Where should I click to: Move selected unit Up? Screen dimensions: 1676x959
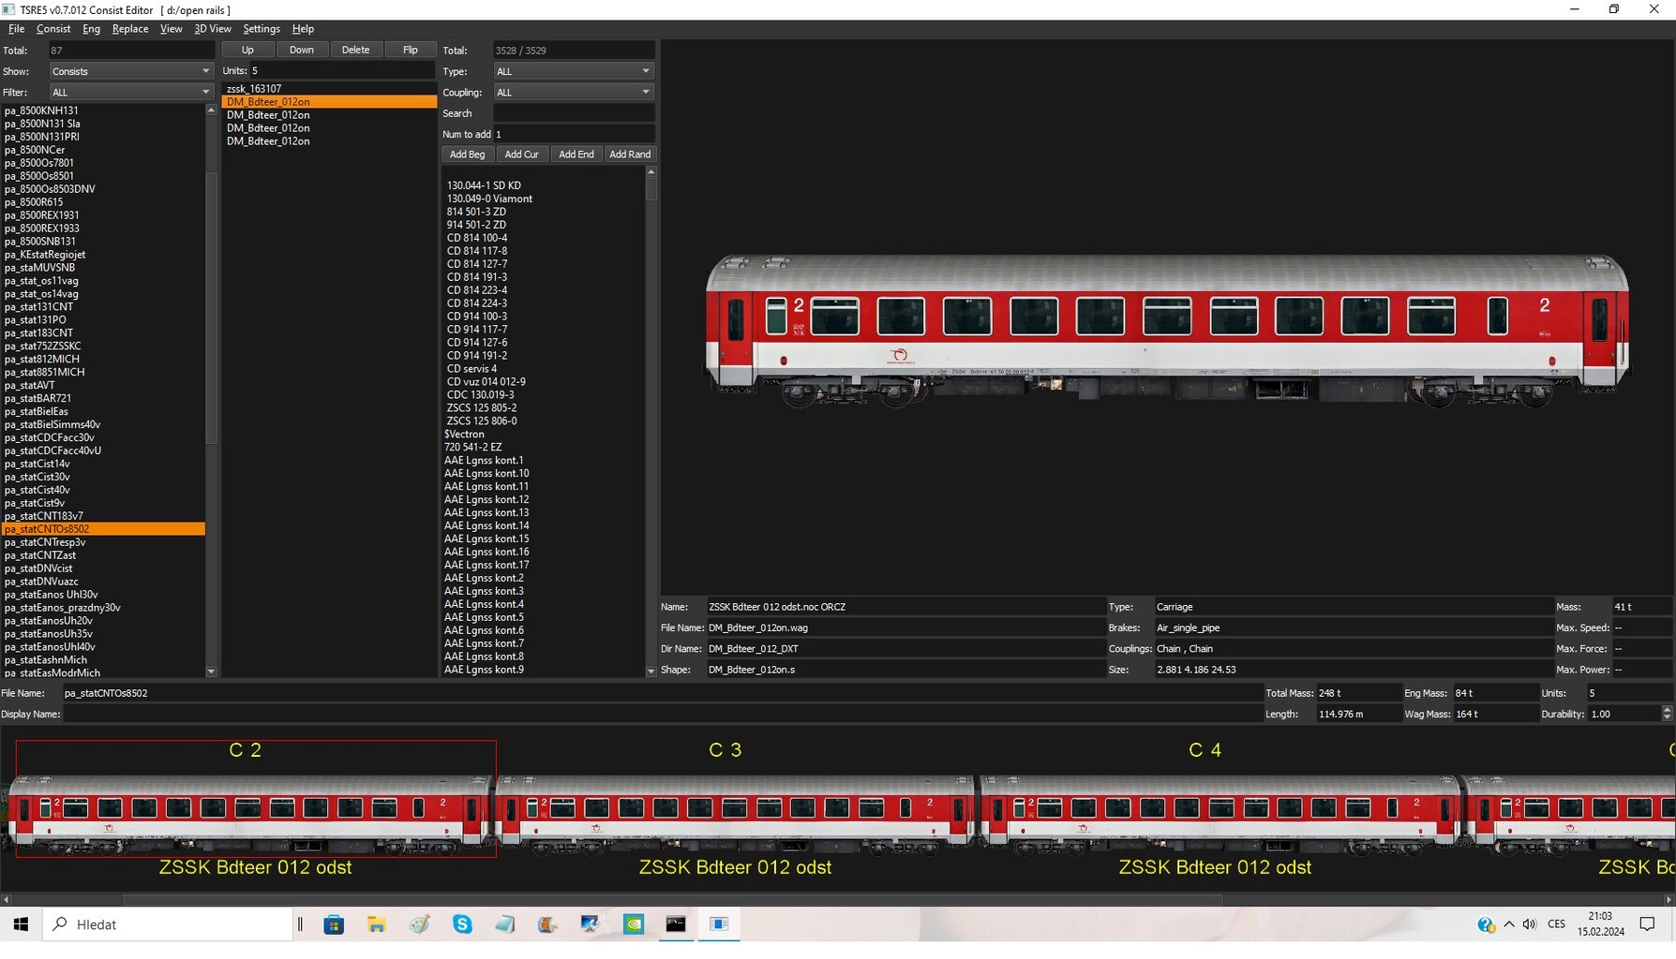click(x=247, y=50)
